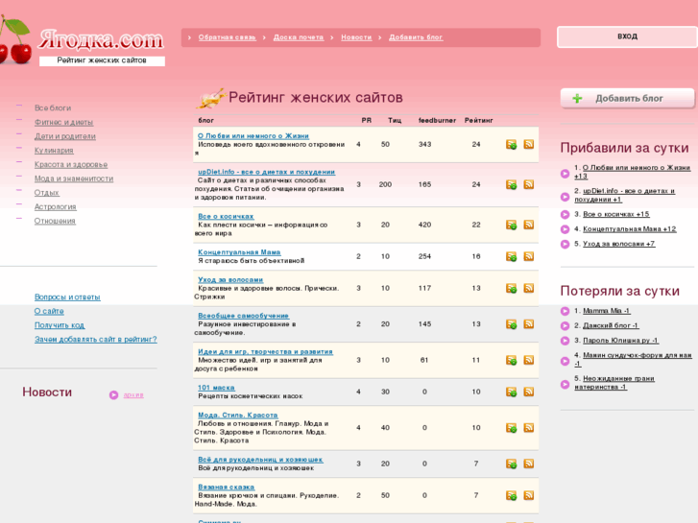Screen dimensions: 698x523
Task: Click the RSS icon for Вязаная сказка row
Action: point(528,495)
